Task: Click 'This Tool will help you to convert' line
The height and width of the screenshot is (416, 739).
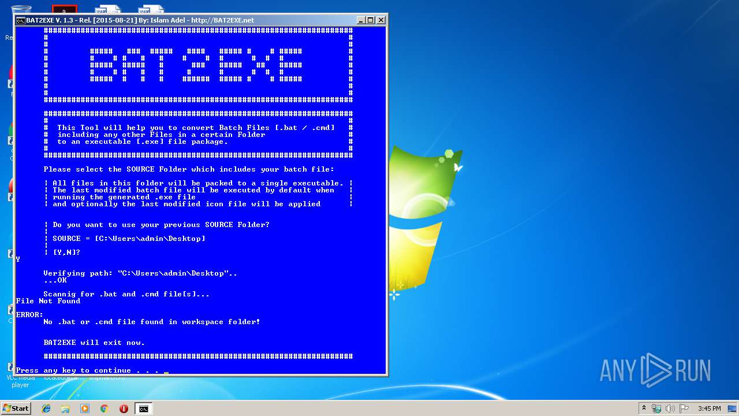Action: click(x=196, y=128)
